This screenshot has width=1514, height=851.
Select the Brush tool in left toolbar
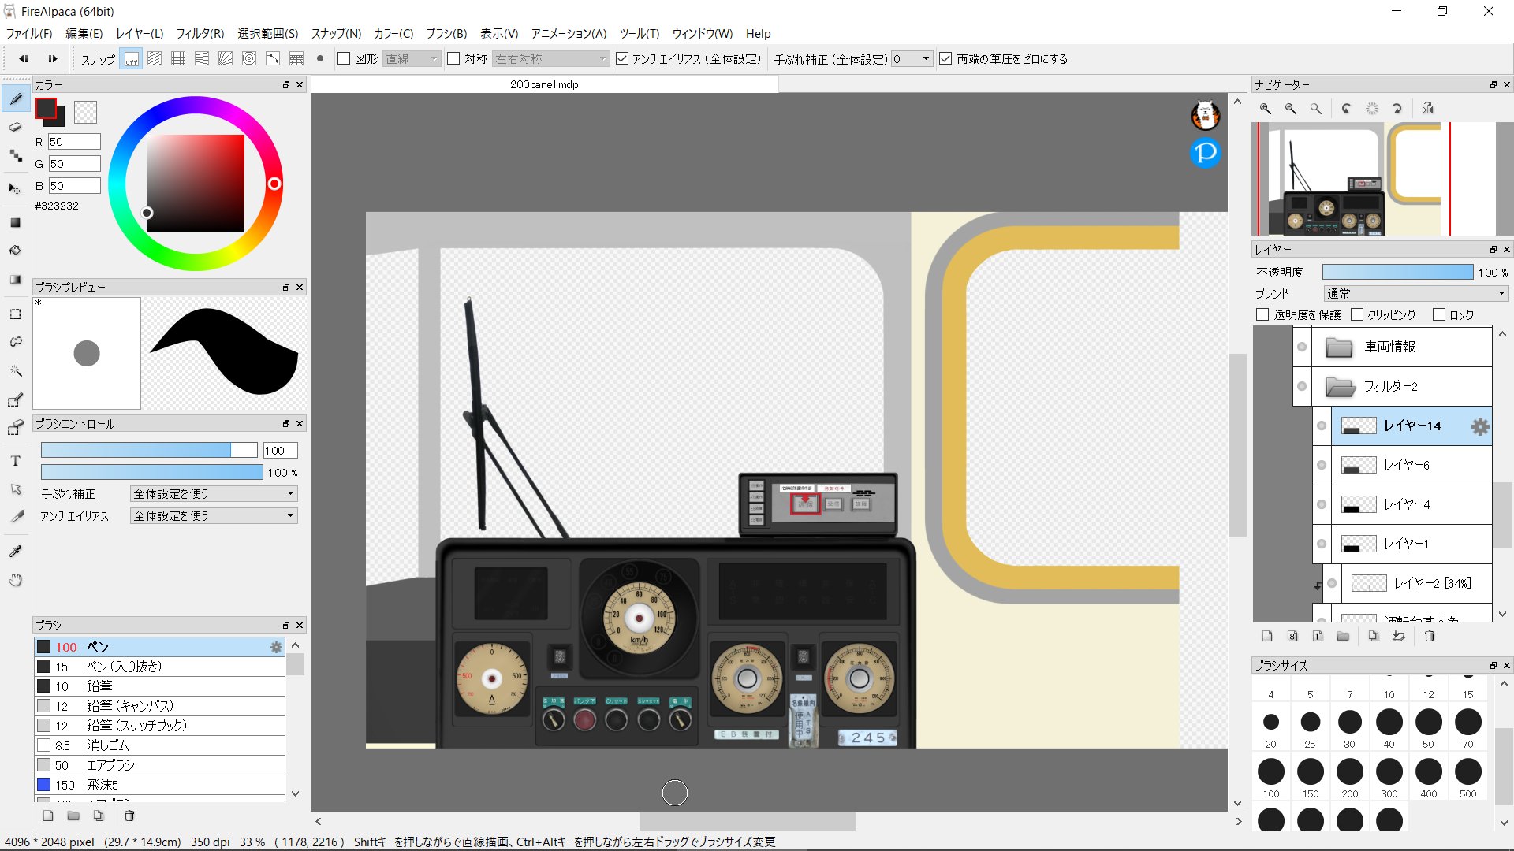point(16,99)
